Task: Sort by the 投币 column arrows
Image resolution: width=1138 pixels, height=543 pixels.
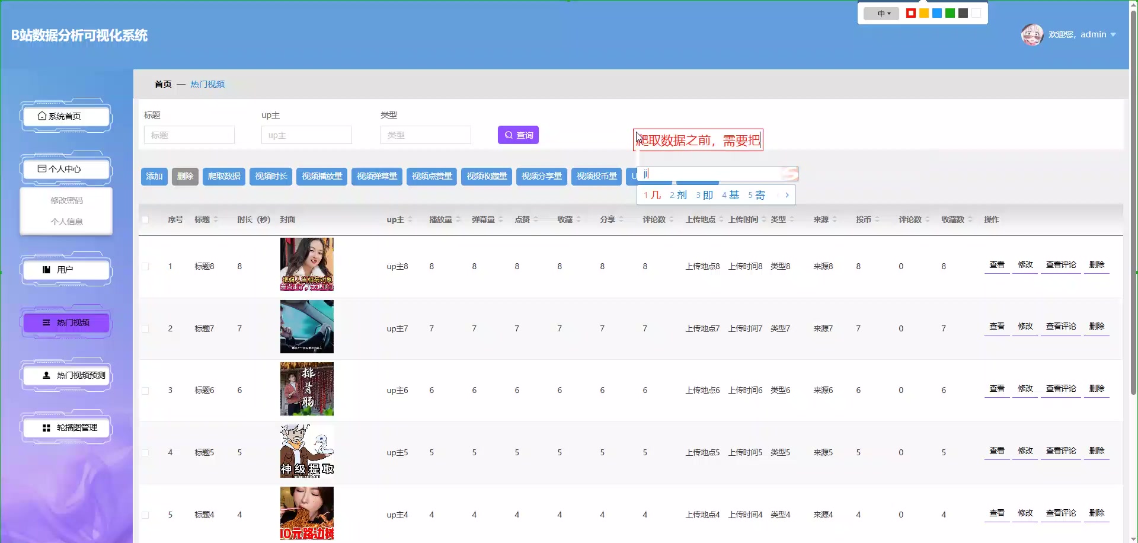Action: tap(877, 219)
